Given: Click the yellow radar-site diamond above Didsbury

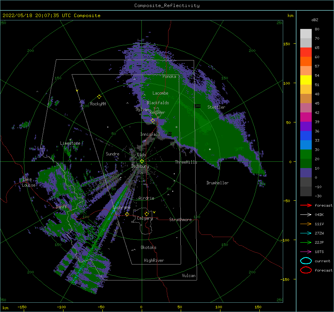Looking at the screenshot, I should pyautogui.click(x=142, y=161).
